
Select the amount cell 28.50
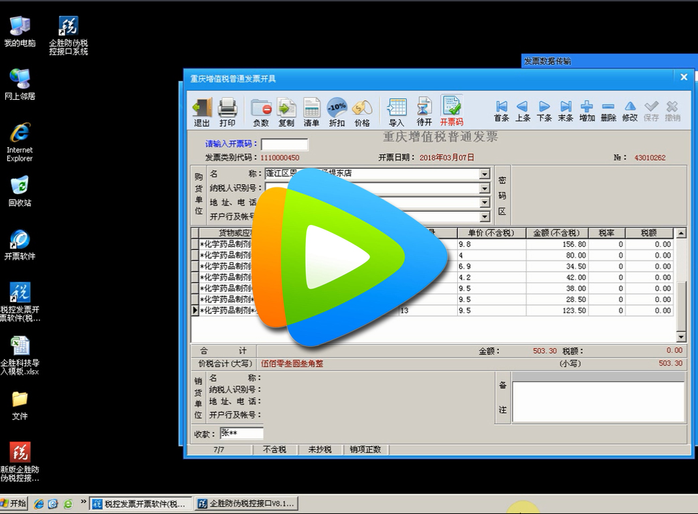(557, 300)
